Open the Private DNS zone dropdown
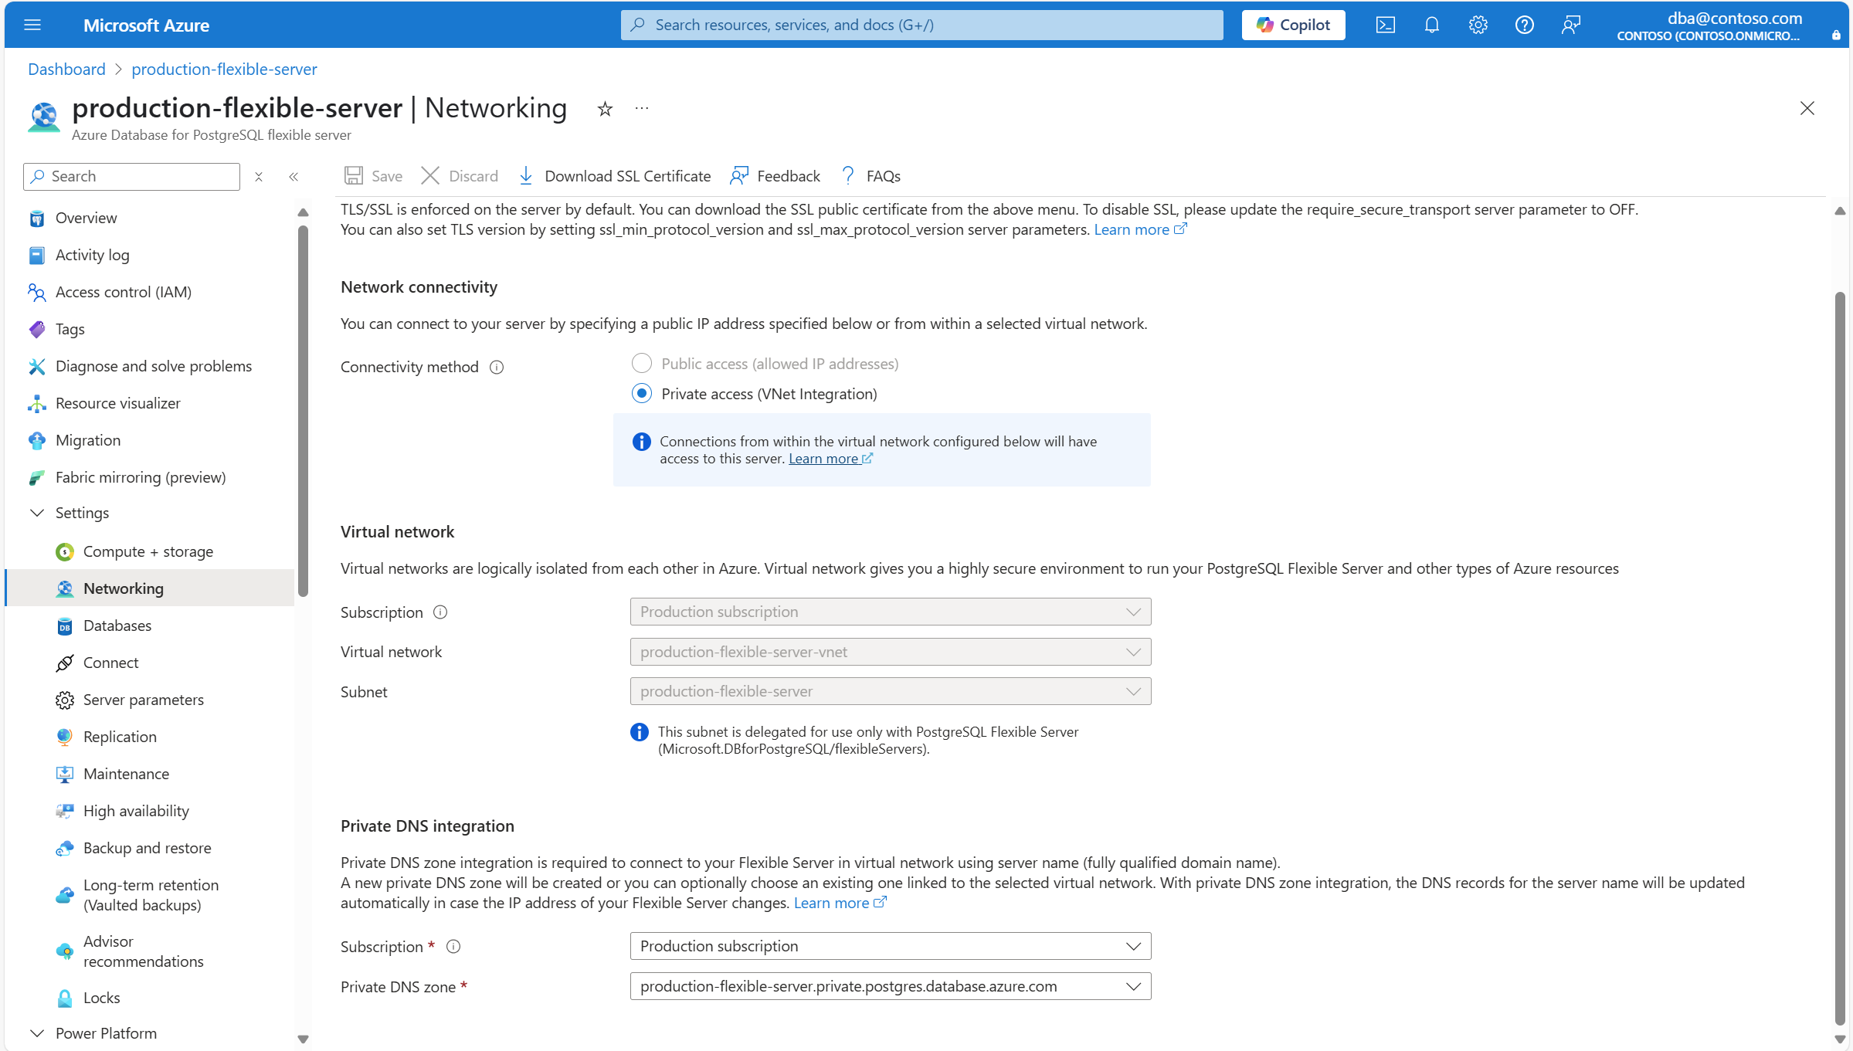The width and height of the screenshot is (1853, 1051). coord(890,986)
